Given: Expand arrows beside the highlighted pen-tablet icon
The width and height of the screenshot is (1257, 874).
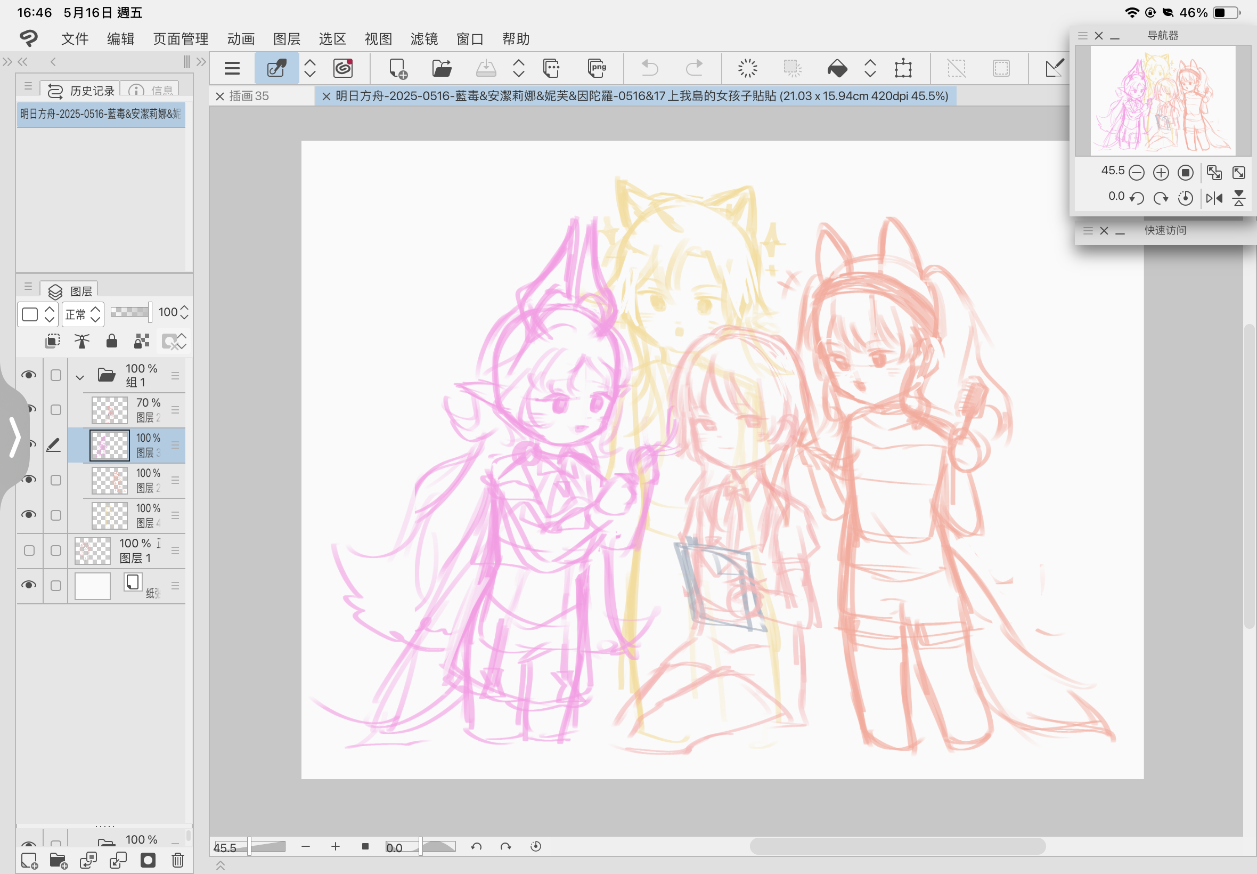Looking at the screenshot, I should click(x=310, y=68).
